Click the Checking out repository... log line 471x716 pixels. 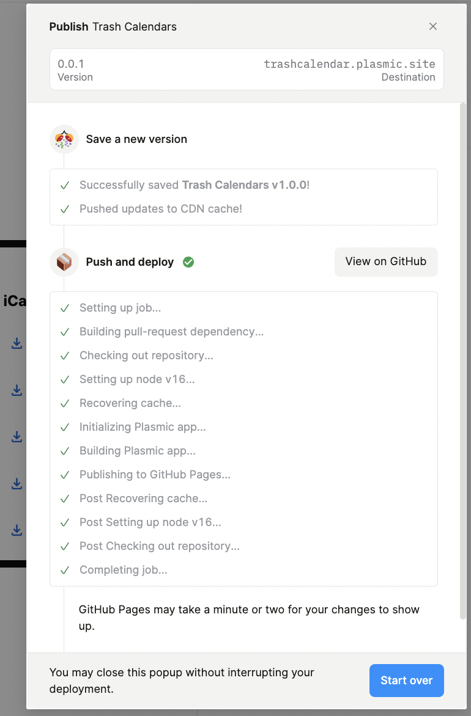146,356
